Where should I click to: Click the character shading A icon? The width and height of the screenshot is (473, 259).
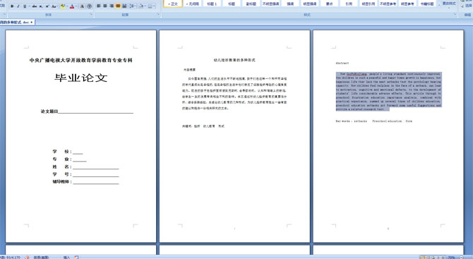[82, 6]
